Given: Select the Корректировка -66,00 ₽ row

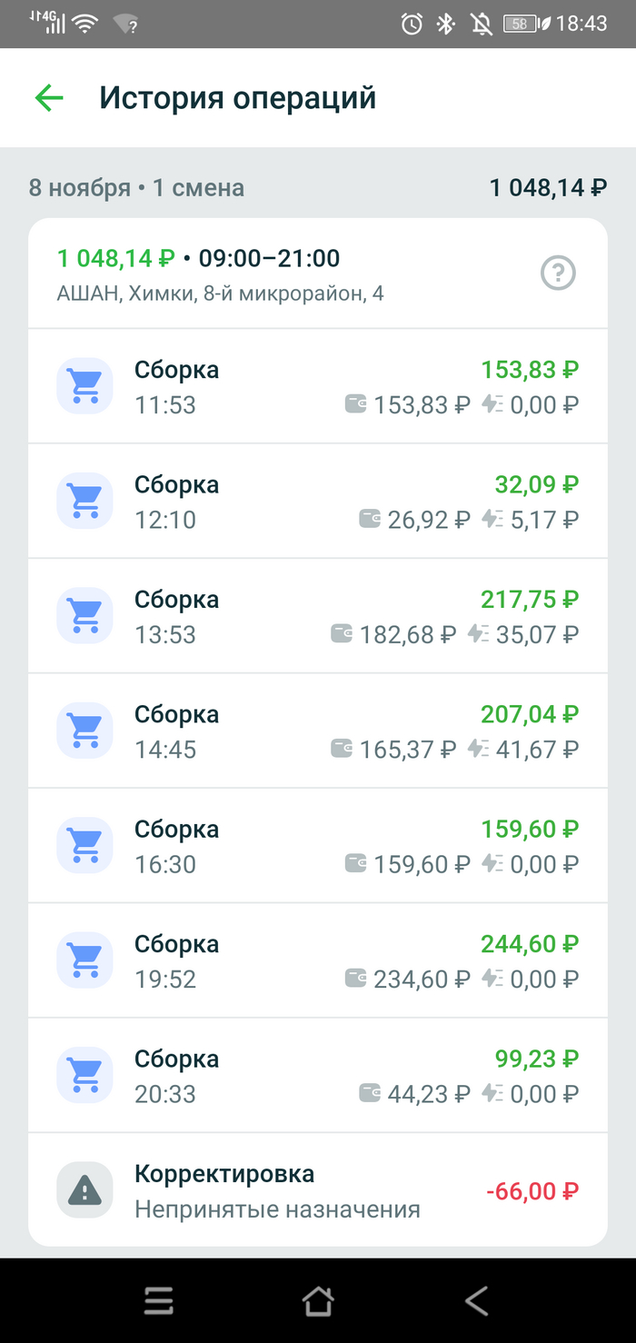Looking at the screenshot, I should point(318,1190).
